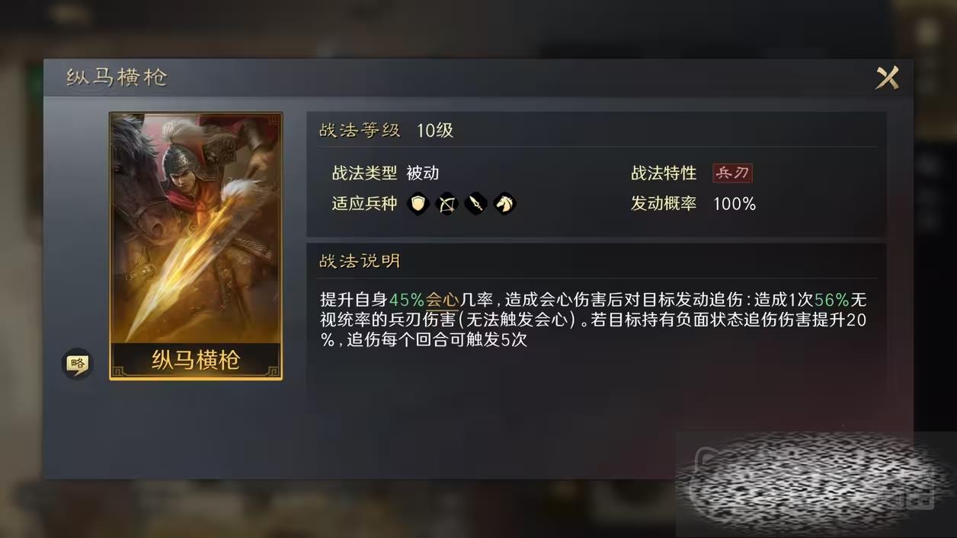Tap the 发动概率 100% value
The width and height of the screenshot is (957, 538).
pos(735,204)
